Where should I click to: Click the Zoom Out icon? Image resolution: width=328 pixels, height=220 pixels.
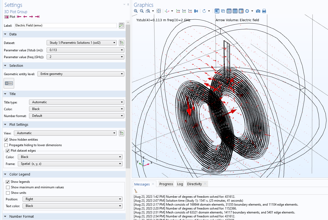tap(142, 11)
